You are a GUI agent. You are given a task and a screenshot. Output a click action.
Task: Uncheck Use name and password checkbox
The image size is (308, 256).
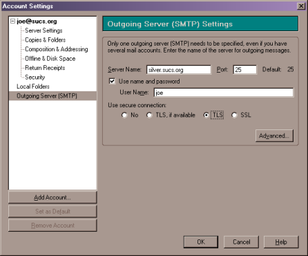[112, 81]
